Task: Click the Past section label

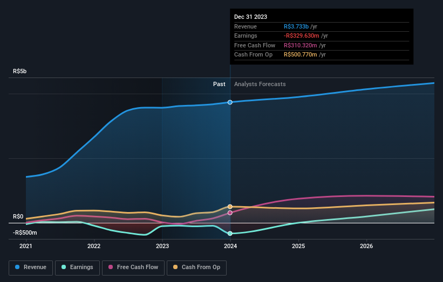Action: coord(219,84)
